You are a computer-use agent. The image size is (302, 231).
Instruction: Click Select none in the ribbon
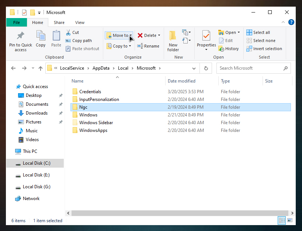pos(261,41)
